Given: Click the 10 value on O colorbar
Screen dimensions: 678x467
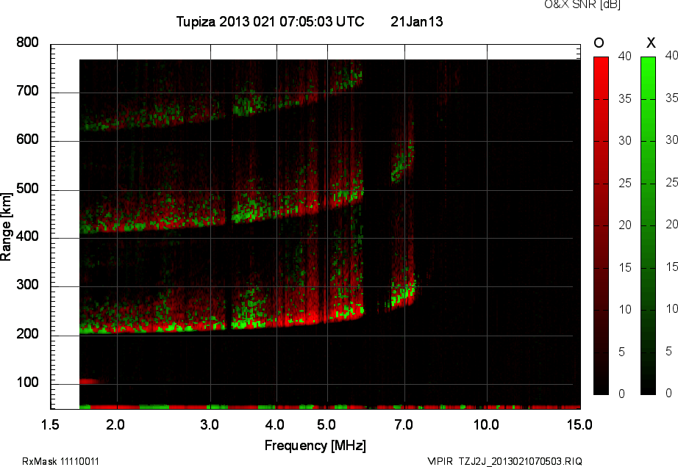Looking at the screenshot, I should [625, 309].
